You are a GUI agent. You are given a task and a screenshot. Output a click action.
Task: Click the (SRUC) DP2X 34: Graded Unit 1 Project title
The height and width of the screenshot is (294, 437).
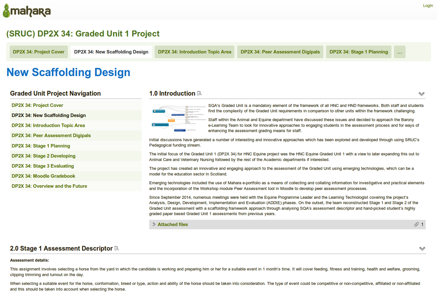tap(83, 34)
